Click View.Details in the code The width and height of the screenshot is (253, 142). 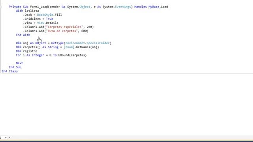coord(47,23)
